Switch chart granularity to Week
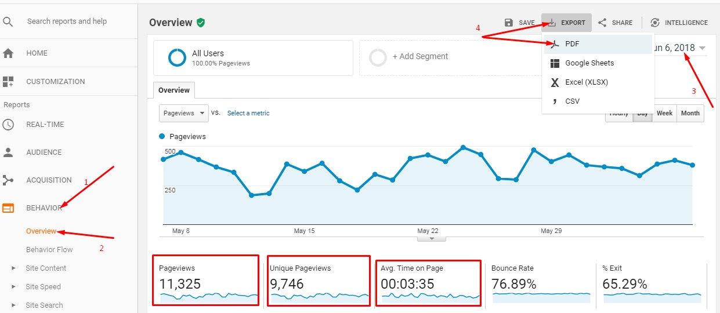Image resolution: width=720 pixels, height=313 pixels. coord(664,113)
